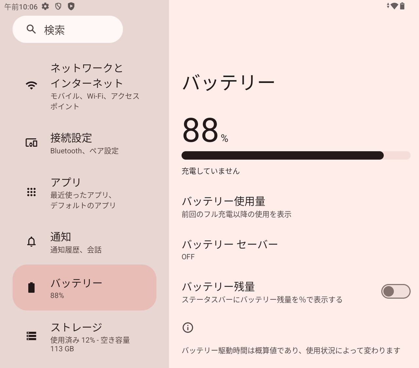Click the battery icon in sidebar
The image size is (419, 368).
point(31,288)
